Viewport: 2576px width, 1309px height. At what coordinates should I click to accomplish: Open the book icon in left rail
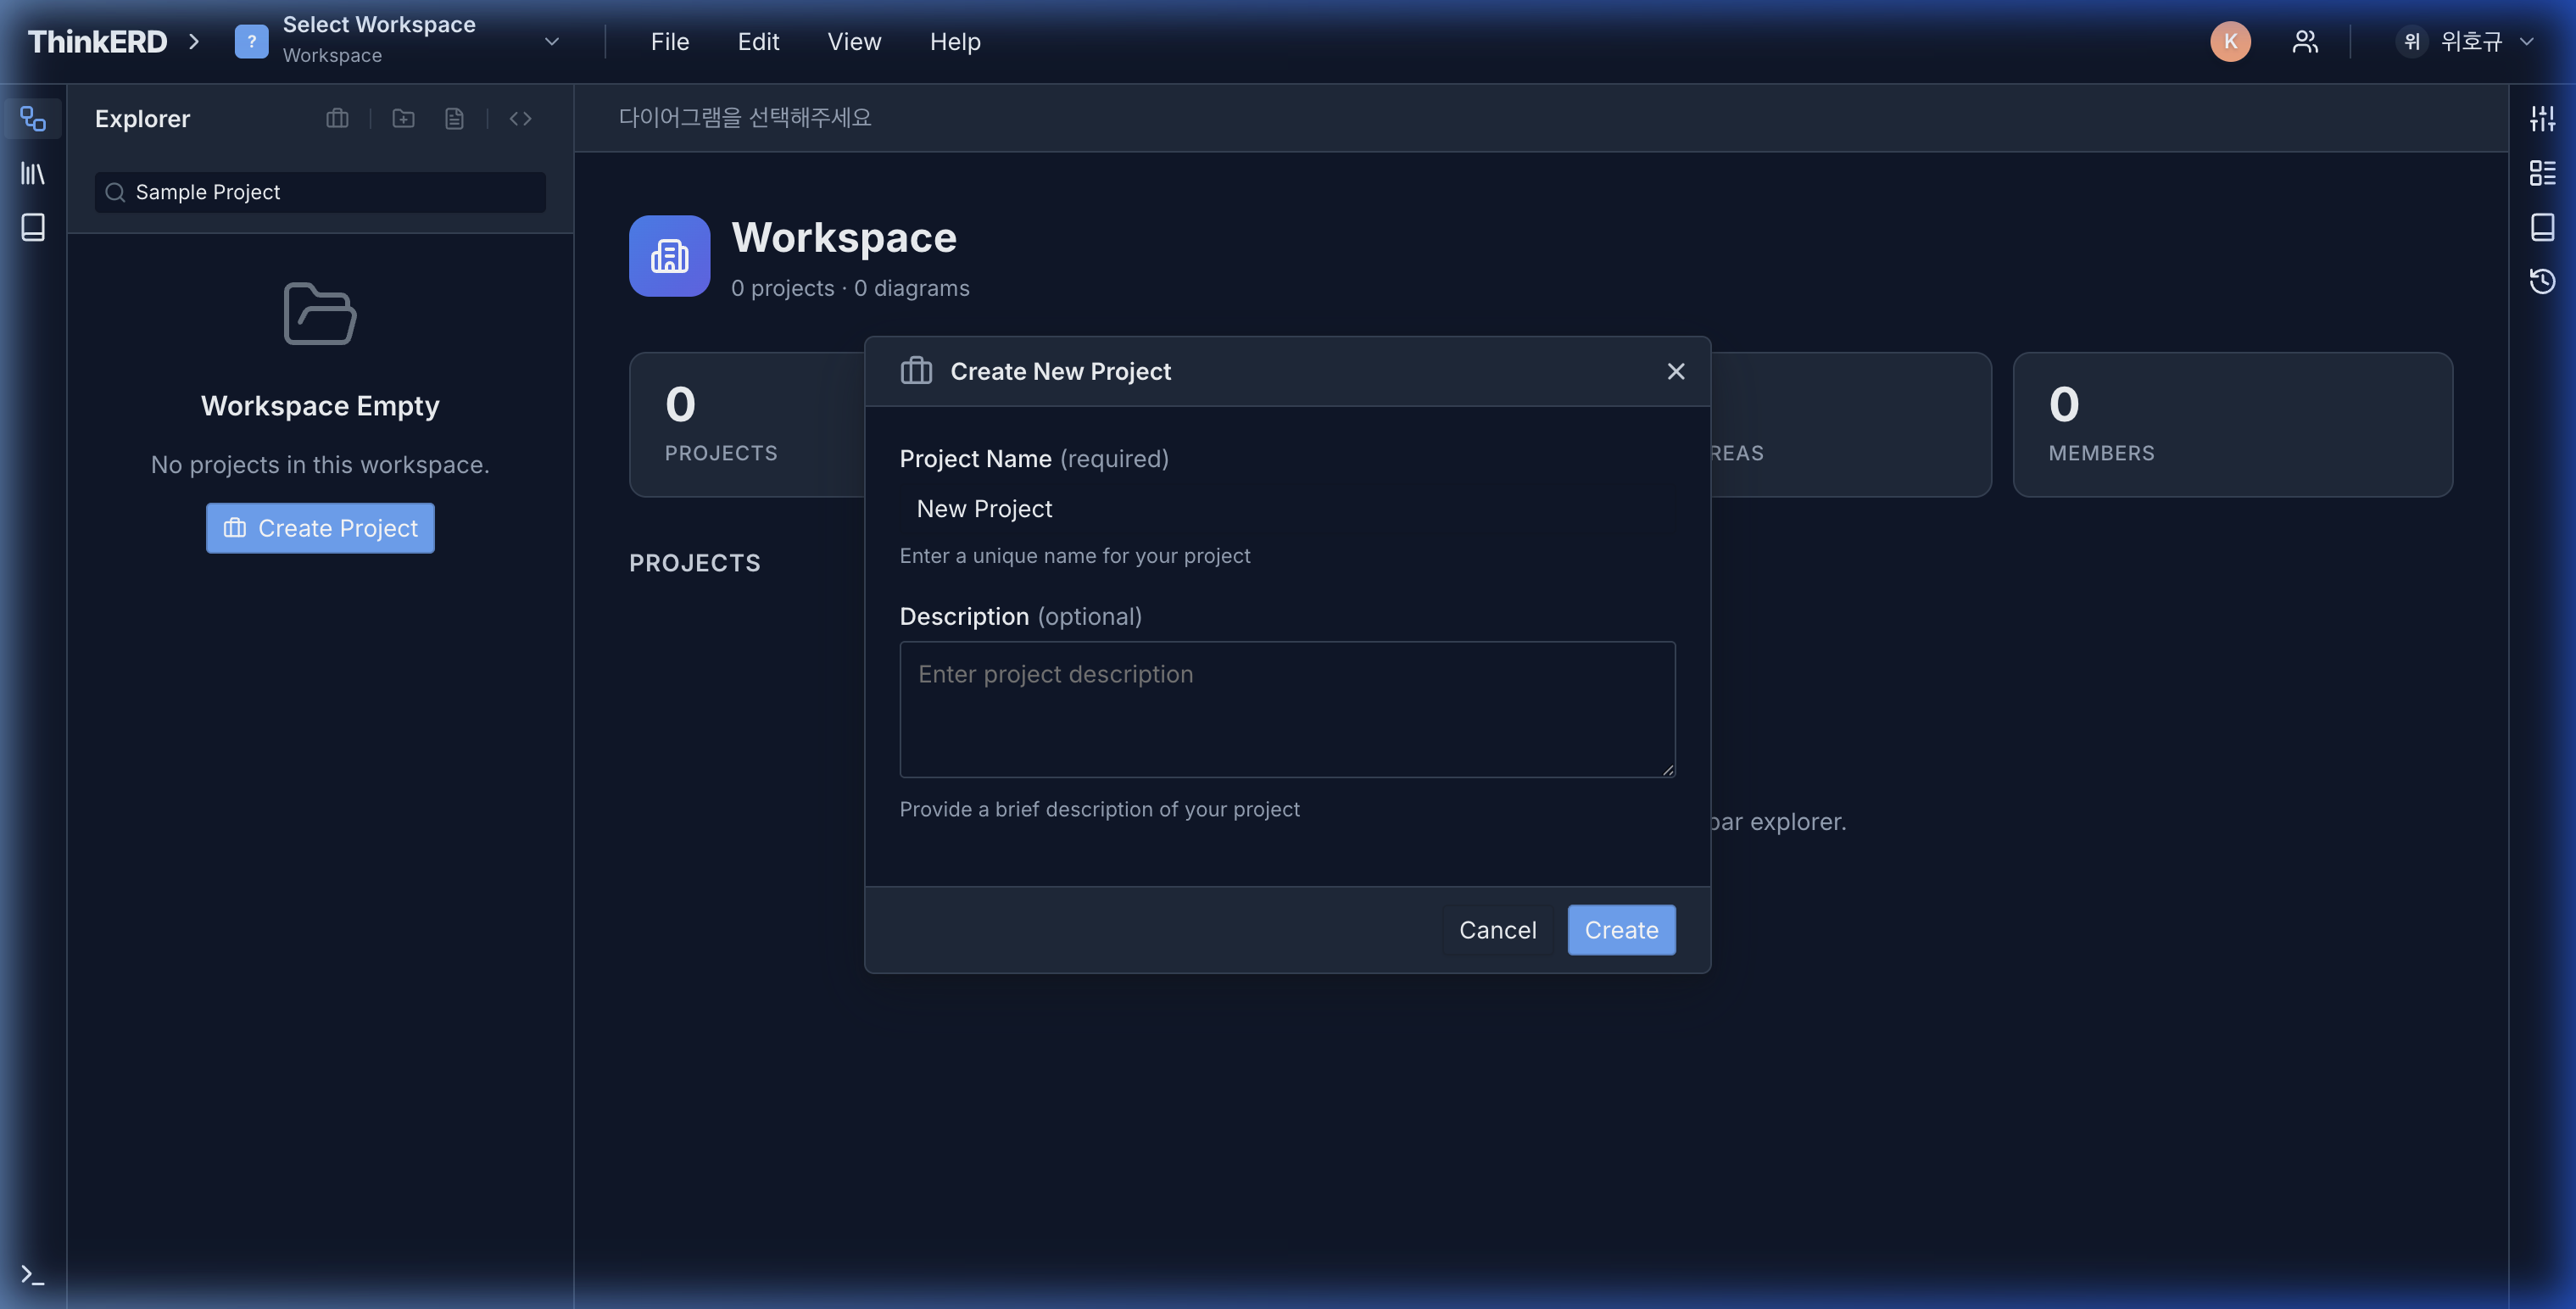point(33,227)
